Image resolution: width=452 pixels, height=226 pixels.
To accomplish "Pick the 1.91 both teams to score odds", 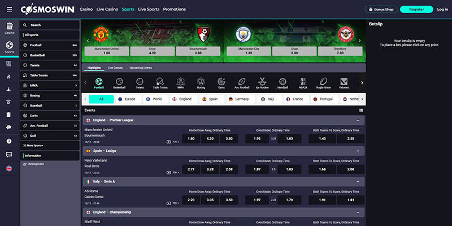I will [322, 200].
